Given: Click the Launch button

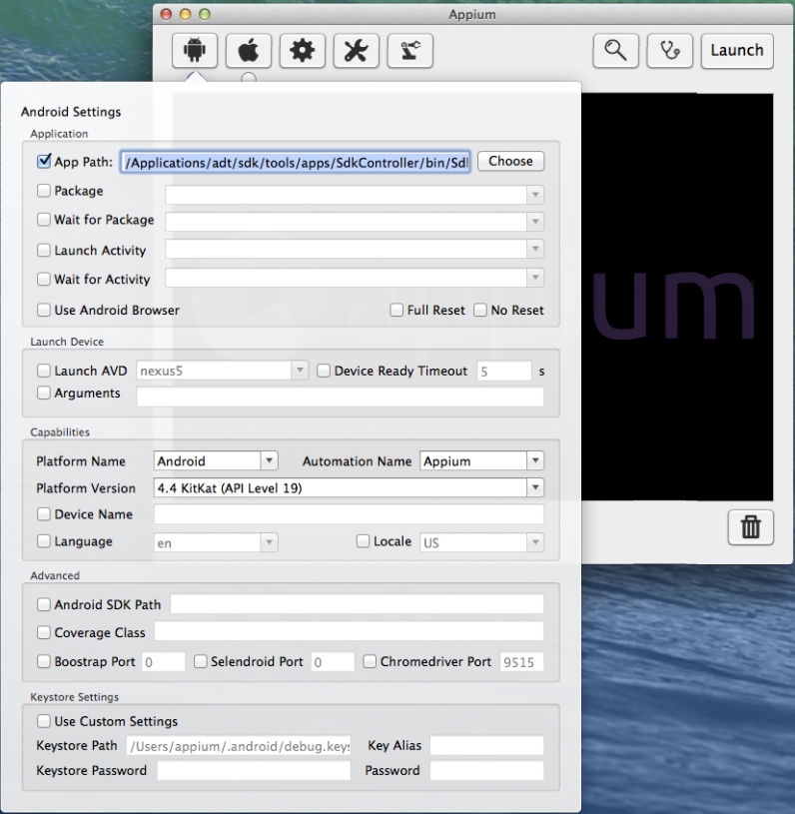Looking at the screenshot, I should [737, 51].
